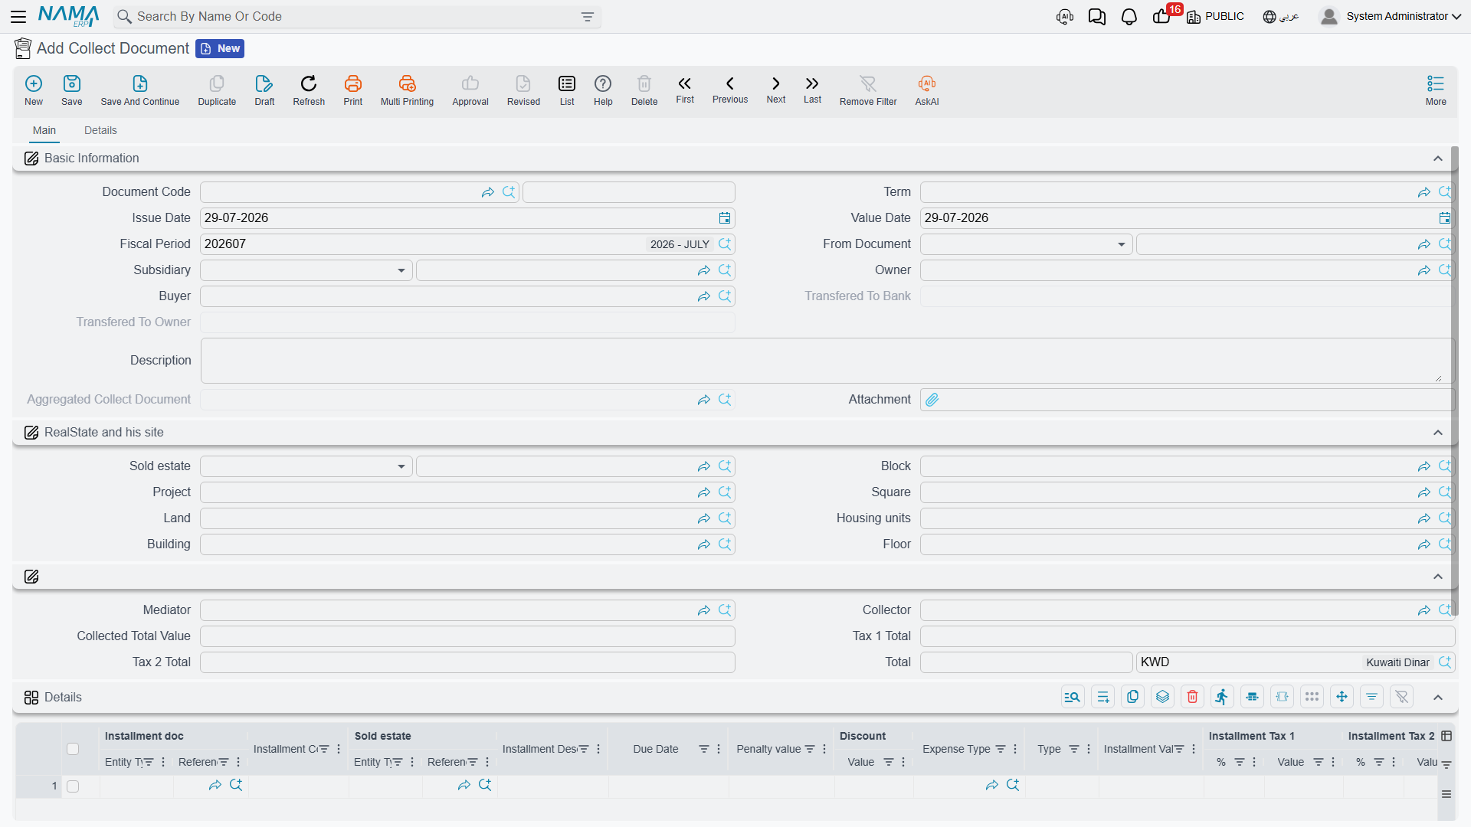Click the NAMA ERP logo

[x=68, y=16]
